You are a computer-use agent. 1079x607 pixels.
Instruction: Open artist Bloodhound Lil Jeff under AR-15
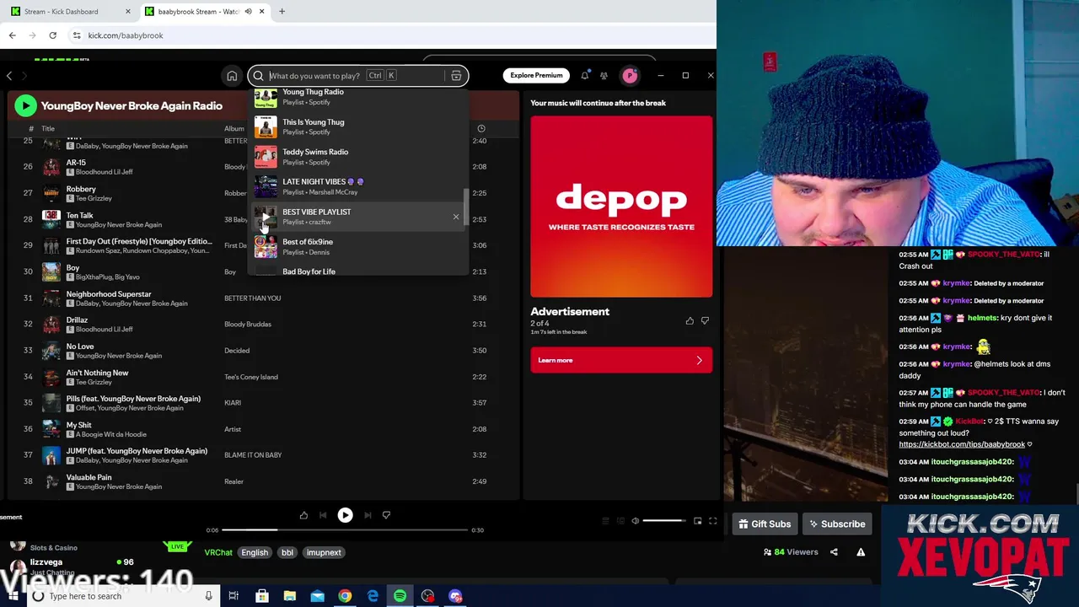[105, 172]
